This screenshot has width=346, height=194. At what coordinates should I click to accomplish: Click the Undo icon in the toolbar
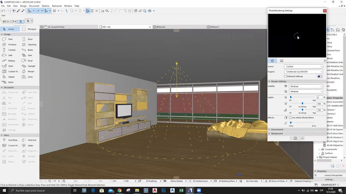point(3,11)
